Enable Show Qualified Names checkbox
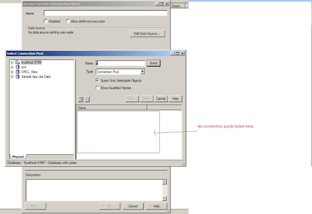The width and height of the screenshot is (312, 214). point(97,88)
